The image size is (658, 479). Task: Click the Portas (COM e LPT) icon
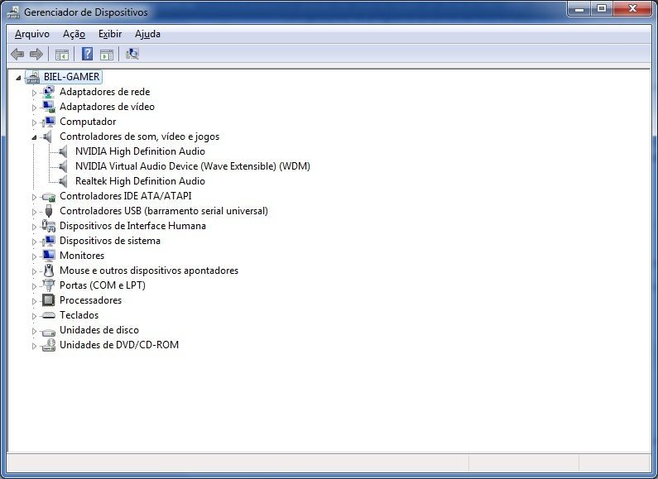click(x=49, y=285)
